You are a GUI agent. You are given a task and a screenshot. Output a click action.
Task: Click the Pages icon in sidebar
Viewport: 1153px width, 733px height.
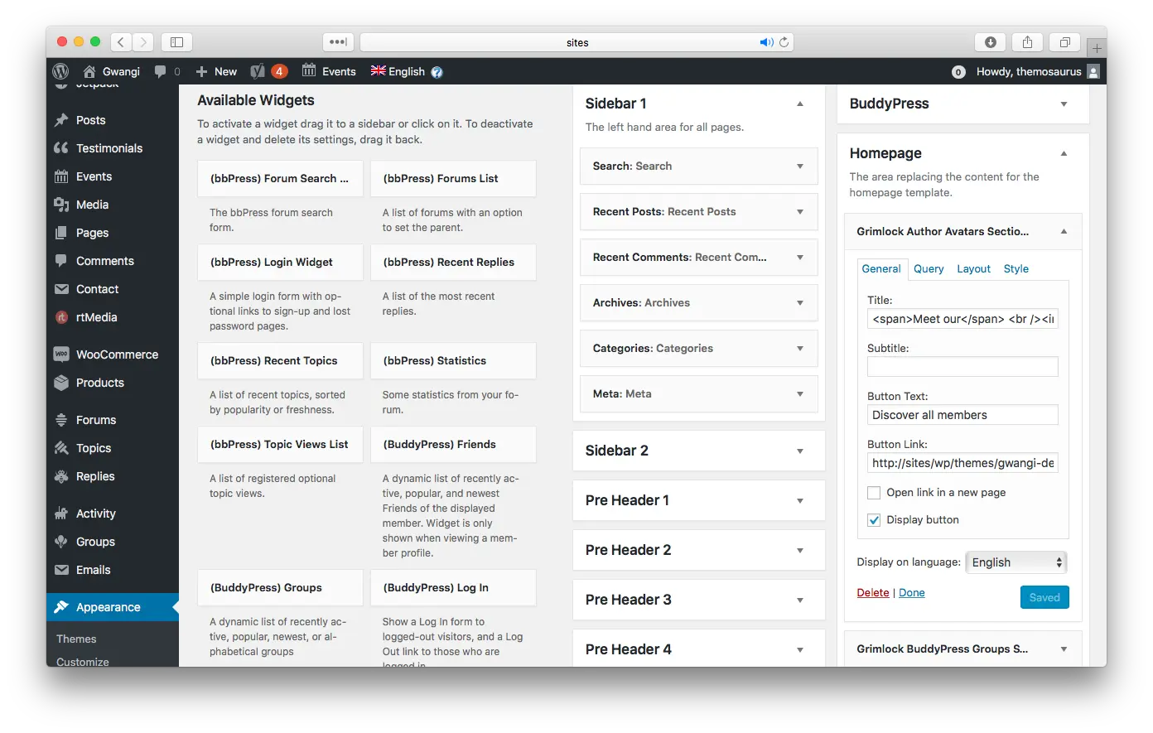click(61, 233)
